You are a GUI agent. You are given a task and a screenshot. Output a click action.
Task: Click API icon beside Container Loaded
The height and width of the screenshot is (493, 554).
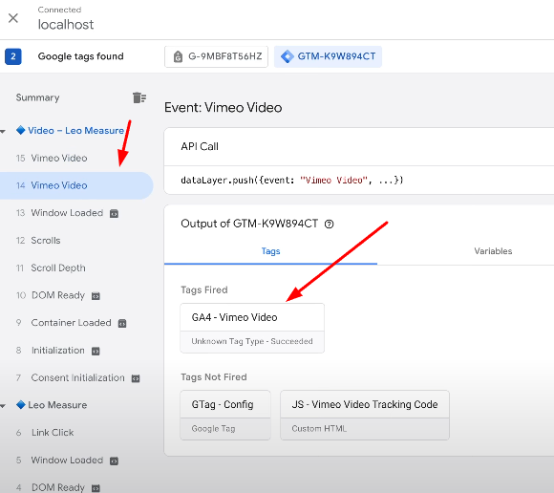(122, 323)
